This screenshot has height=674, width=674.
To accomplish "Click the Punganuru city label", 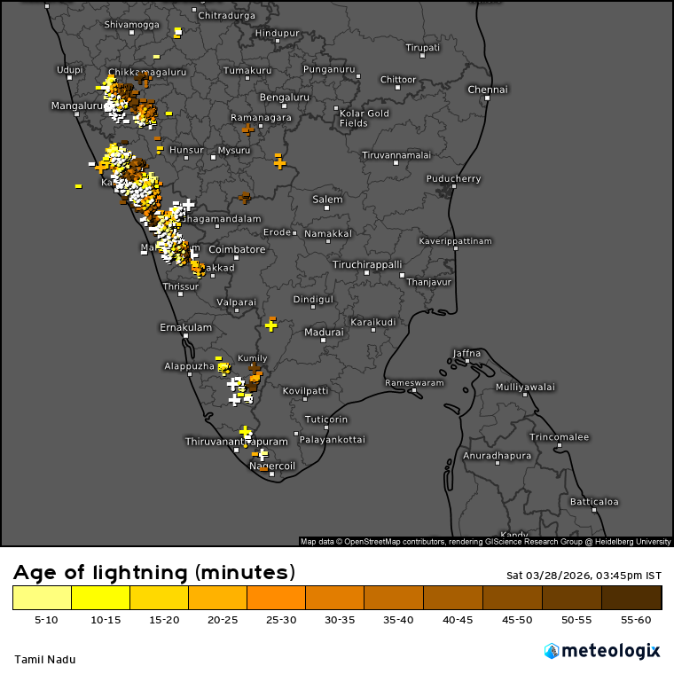I will 329,69.
